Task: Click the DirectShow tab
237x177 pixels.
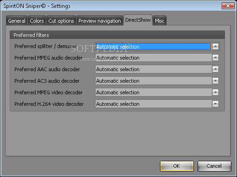Action: pos(138,20)
